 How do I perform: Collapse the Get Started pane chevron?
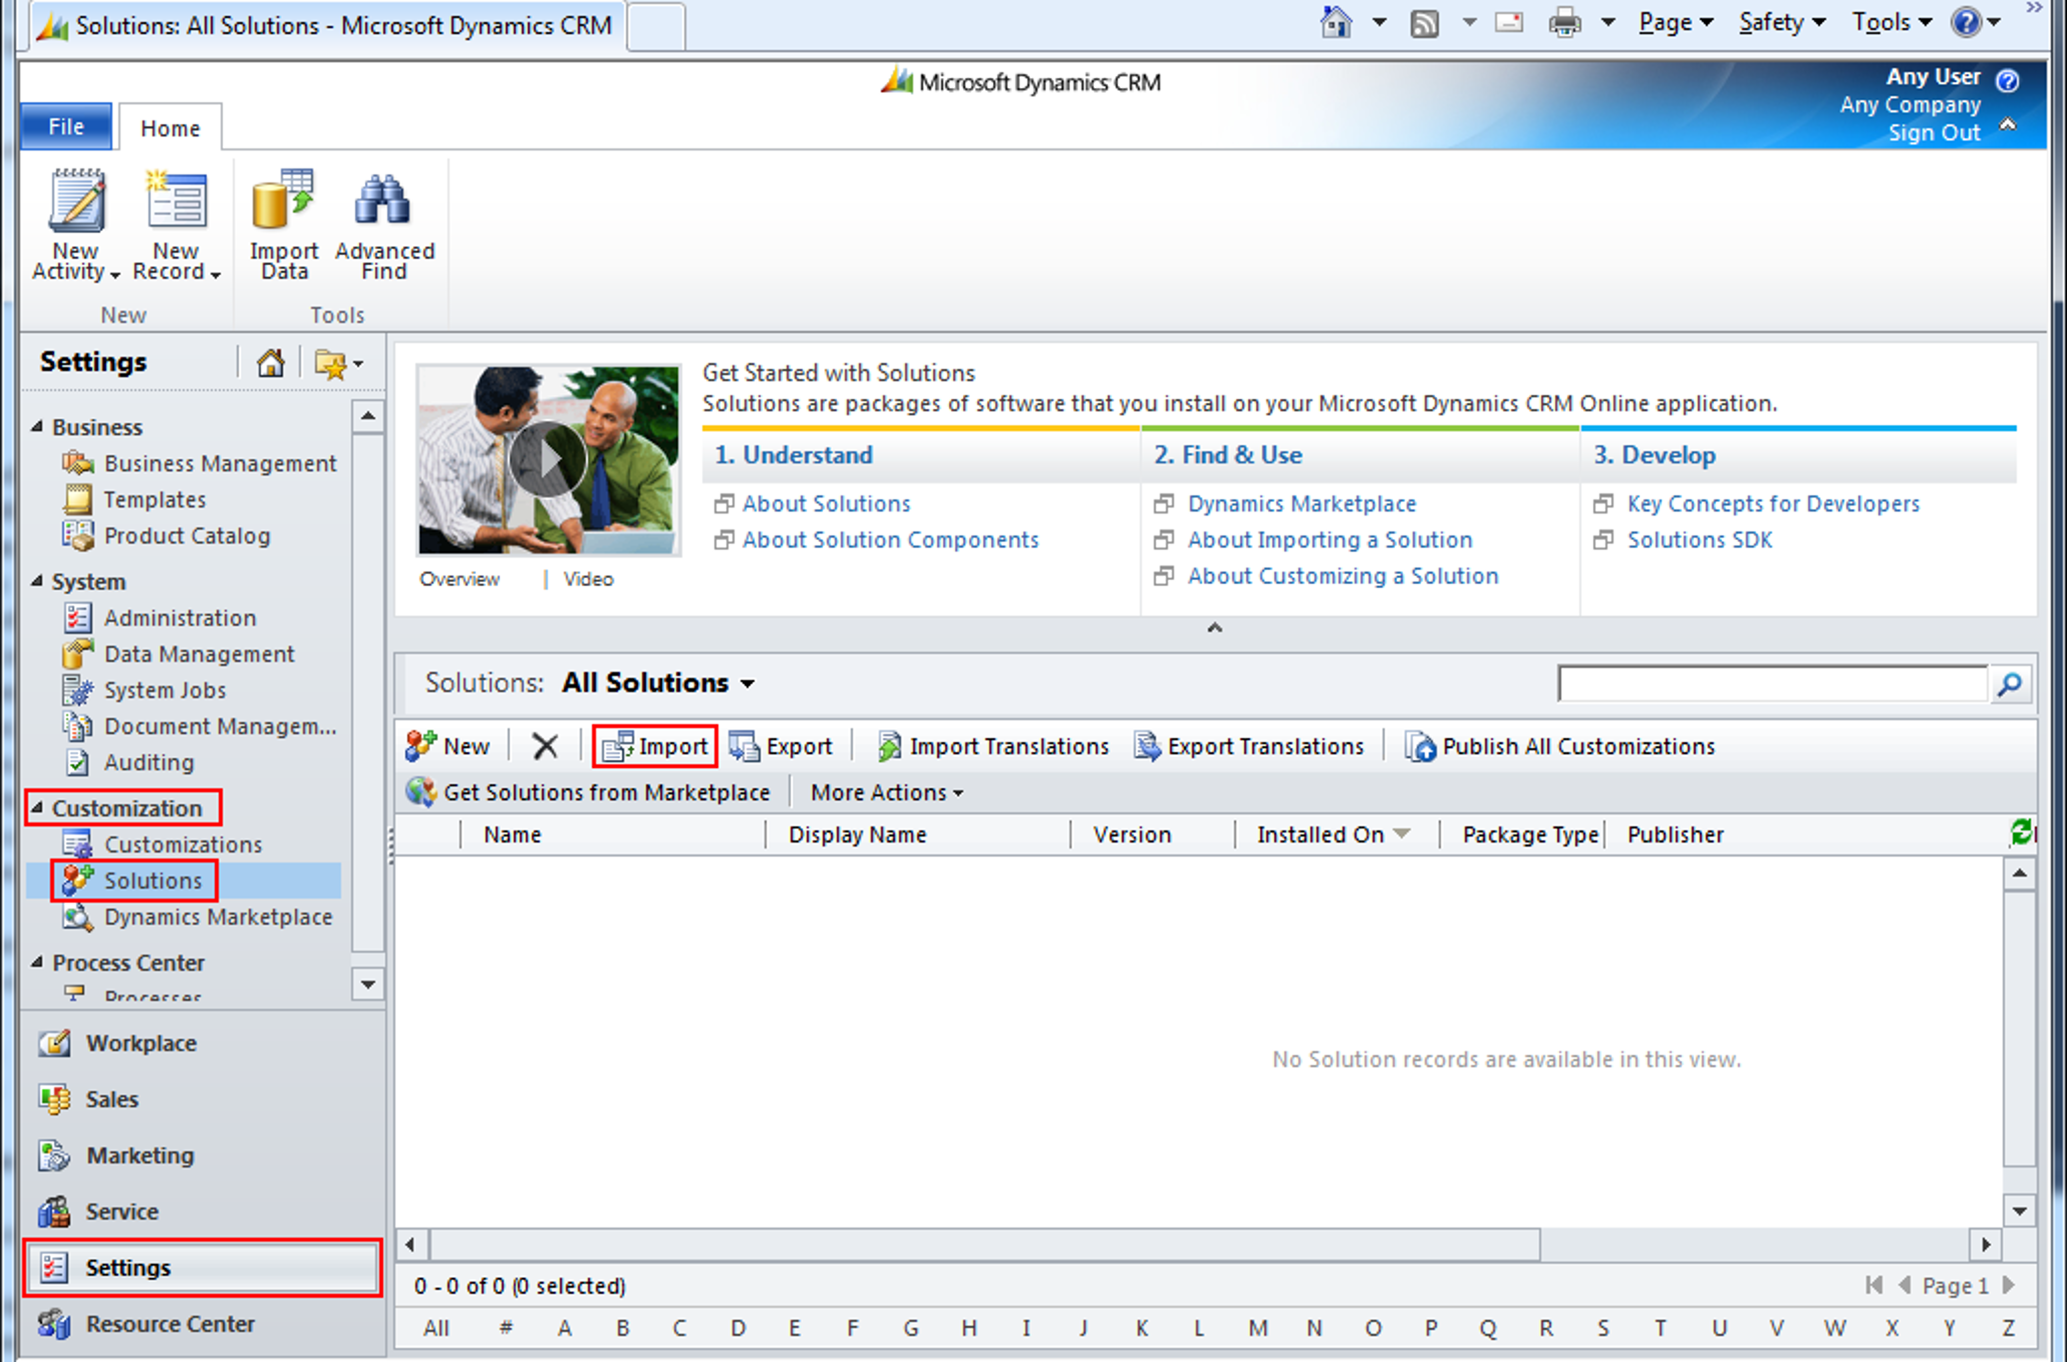[1215, 627]
